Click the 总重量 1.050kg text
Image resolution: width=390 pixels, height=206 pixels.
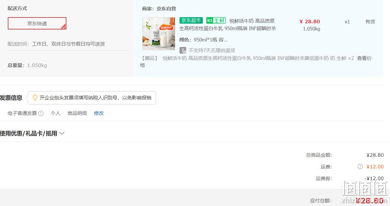[x=27, y=65]
